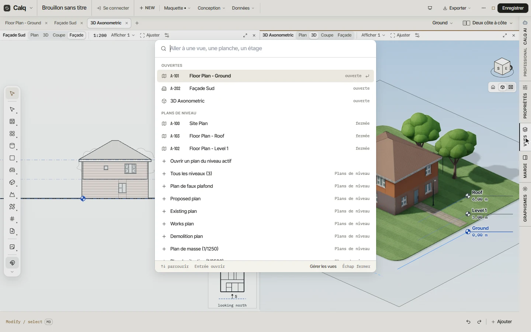The image size is (531, 332).
Task: Expand Afficher 1 in the Façade Sud pane
Action: tap(123, 35)
